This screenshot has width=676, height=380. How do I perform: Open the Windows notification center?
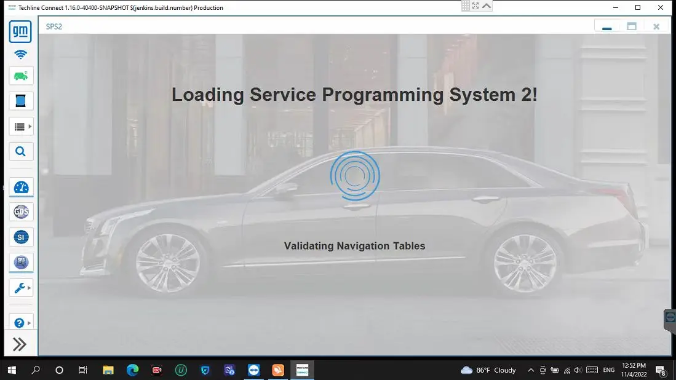(x=661, y=370)
